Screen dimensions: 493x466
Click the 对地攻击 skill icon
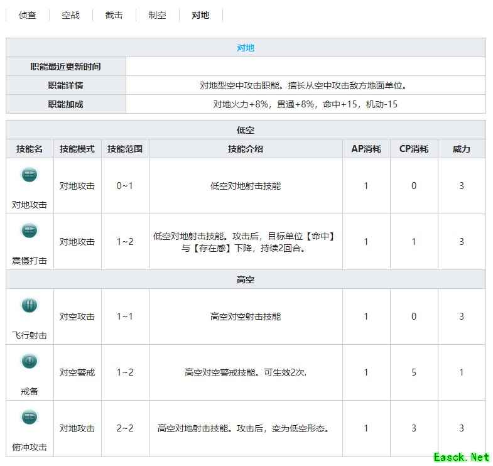coord(30,175)
